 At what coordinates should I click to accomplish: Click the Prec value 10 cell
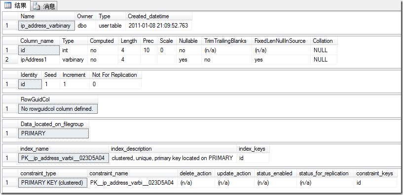[x=149, y=50]
